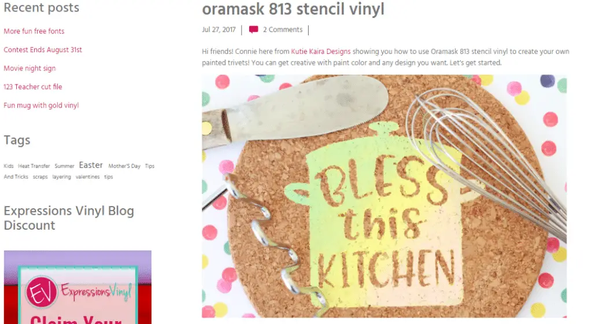Click the Bless This Kitchen trivet image

tap(384, 196)
